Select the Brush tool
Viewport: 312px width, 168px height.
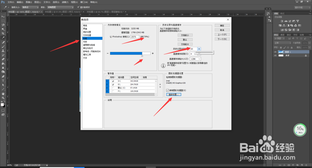[3, 47]
